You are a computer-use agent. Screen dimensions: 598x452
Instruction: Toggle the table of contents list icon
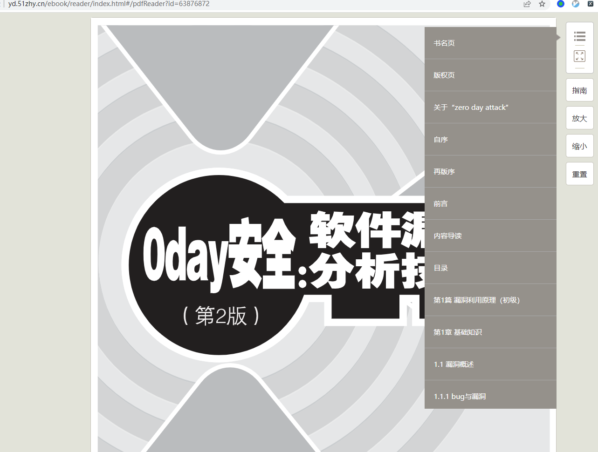[x=579, y=36]
